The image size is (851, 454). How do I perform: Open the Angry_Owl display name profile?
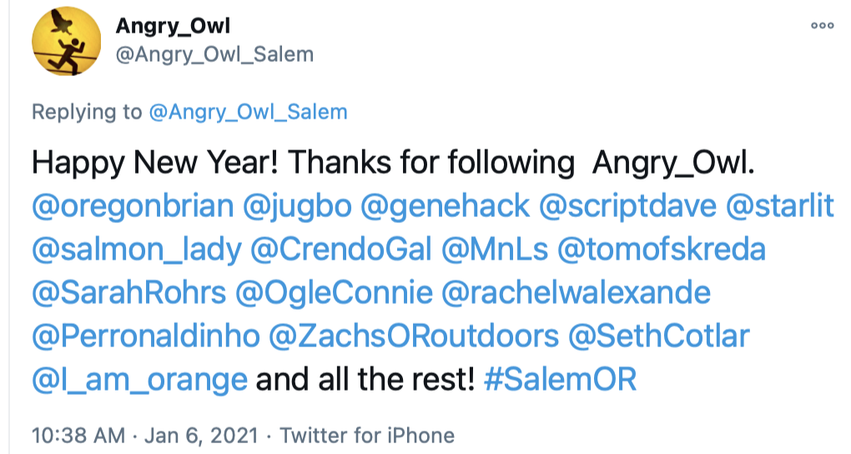174,27
